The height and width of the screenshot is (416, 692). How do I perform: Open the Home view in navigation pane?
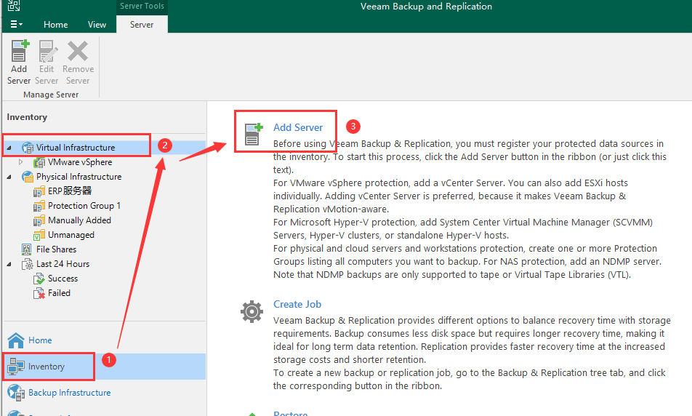[x=40, y=340]
